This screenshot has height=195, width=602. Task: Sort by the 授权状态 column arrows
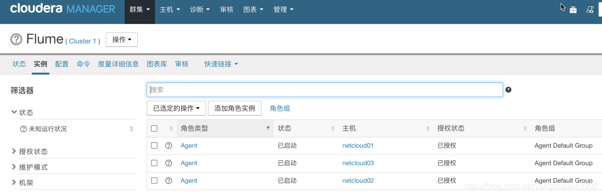coord(525,128)
